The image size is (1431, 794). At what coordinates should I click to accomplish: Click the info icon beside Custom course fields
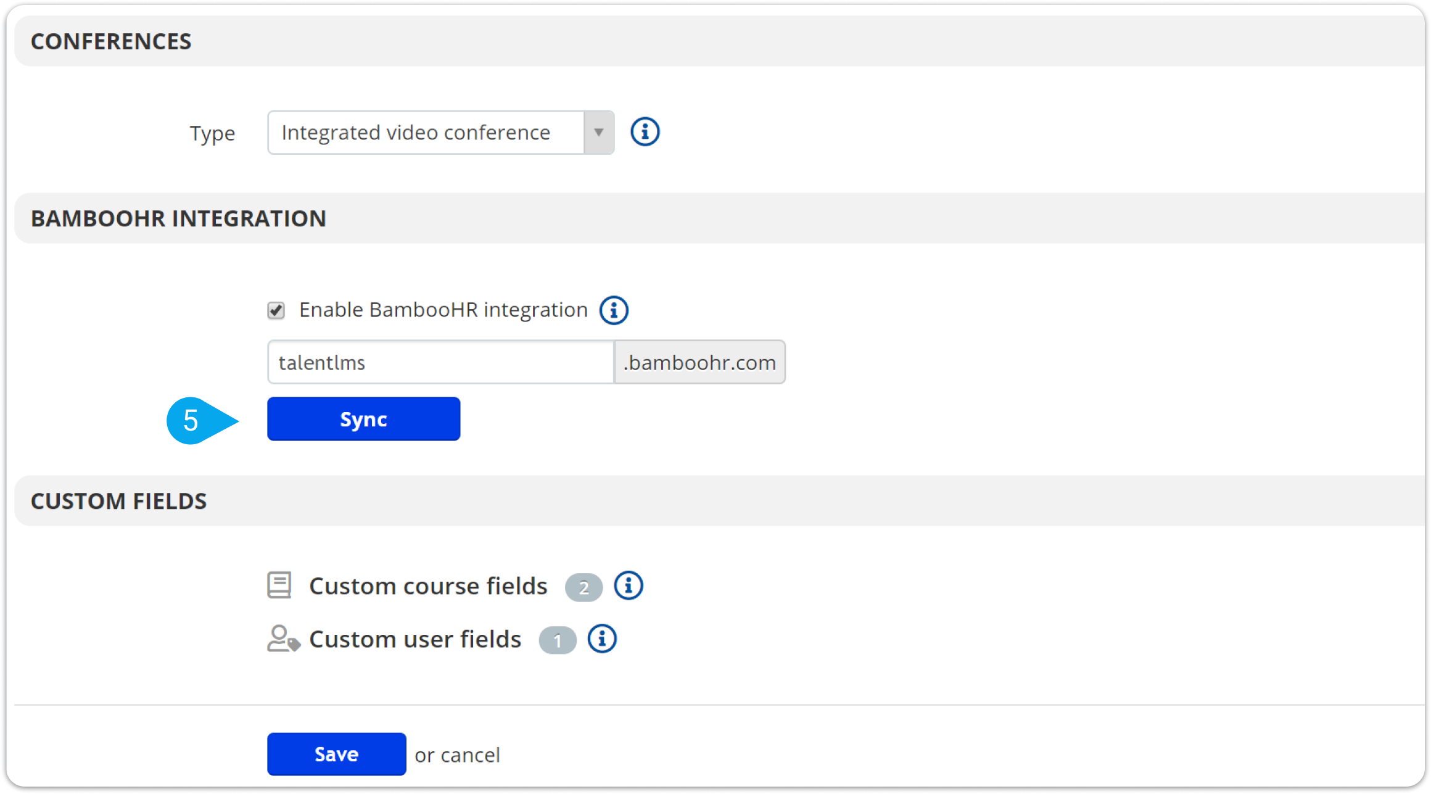pyautogui.click(x=628, y=585)
